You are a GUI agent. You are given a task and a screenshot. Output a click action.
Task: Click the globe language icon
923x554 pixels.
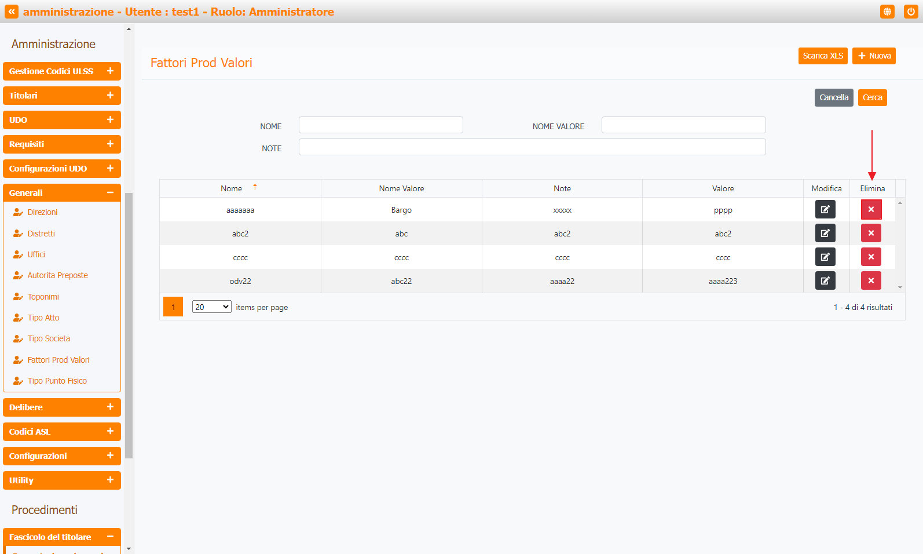pyautogui.click(x=887, y=12)
